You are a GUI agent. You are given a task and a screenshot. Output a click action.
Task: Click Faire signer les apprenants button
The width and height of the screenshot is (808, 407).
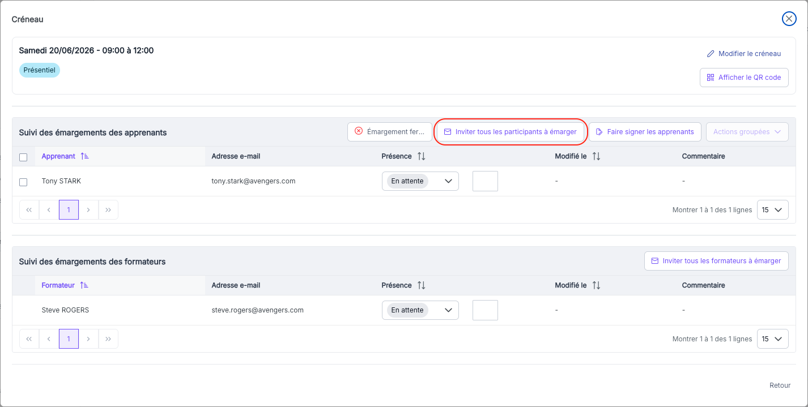click(645, 132)
